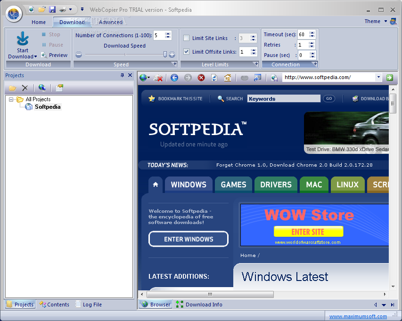Click the Preview button

[54, 55]
